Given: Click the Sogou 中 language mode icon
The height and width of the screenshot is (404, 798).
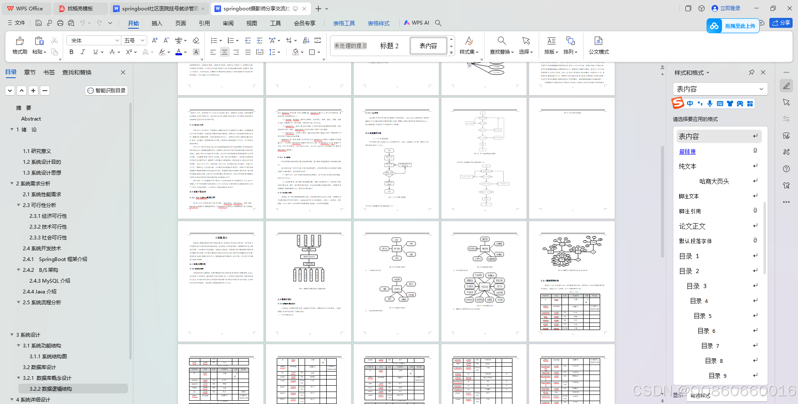Looking at the screenshot, I should [x=690, y=103].
